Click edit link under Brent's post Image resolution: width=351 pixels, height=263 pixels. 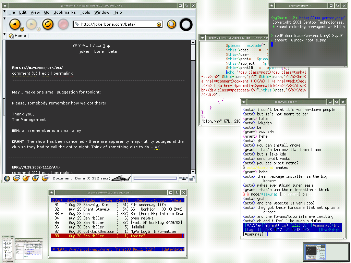coord(46,73)
